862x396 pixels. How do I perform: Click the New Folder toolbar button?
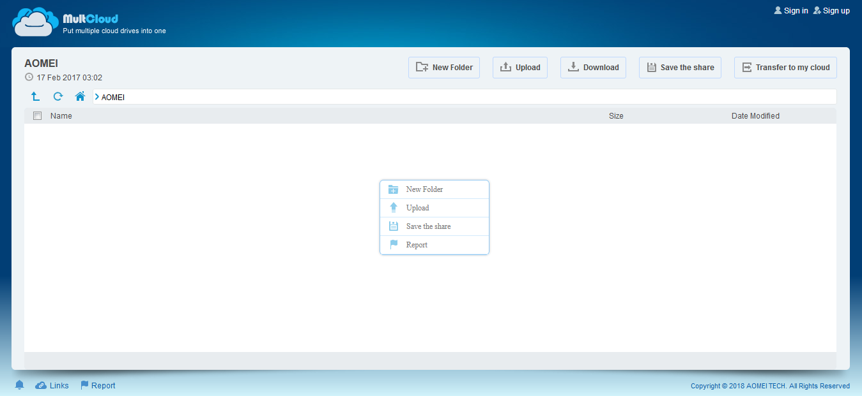(444, 68)
